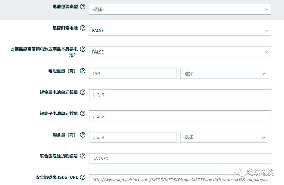284x185 pixels.
Task: Click the 锂金属电池单元数量 input field
Action: tap(180, 95)
